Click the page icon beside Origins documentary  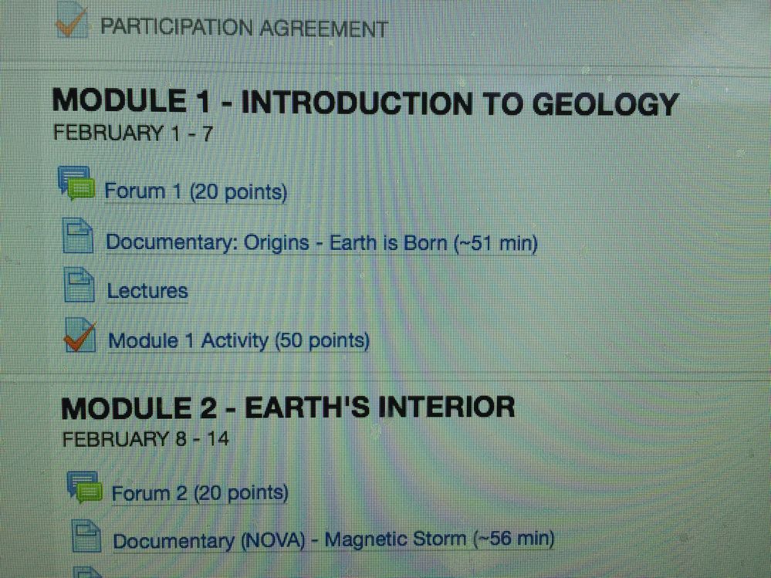pos(77,237)
